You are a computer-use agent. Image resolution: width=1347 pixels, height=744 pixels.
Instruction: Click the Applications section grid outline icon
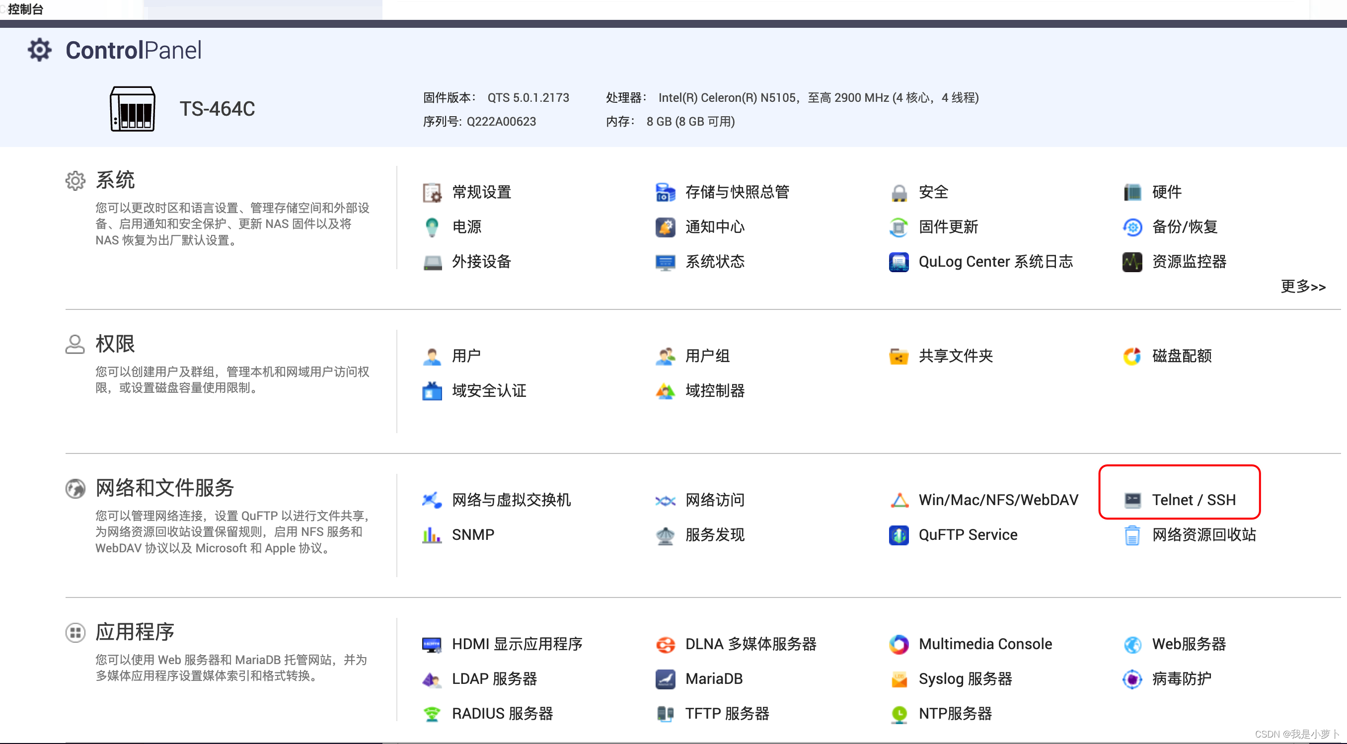click(75, 633)
